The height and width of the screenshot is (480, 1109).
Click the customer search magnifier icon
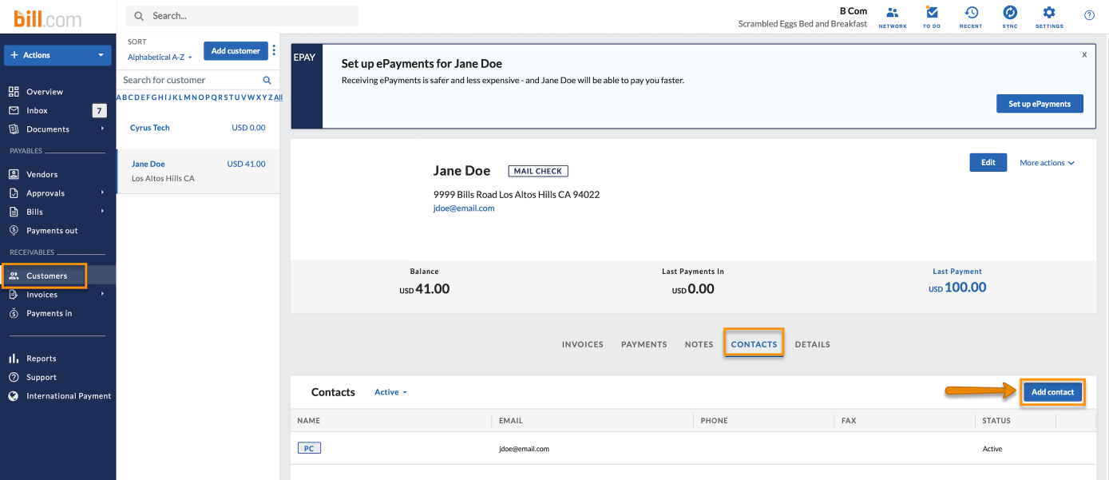point(267,80)
